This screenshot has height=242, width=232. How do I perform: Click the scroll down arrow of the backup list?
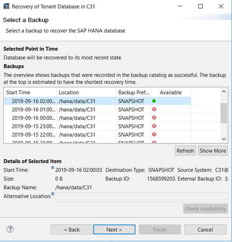[x=224, y=139]
